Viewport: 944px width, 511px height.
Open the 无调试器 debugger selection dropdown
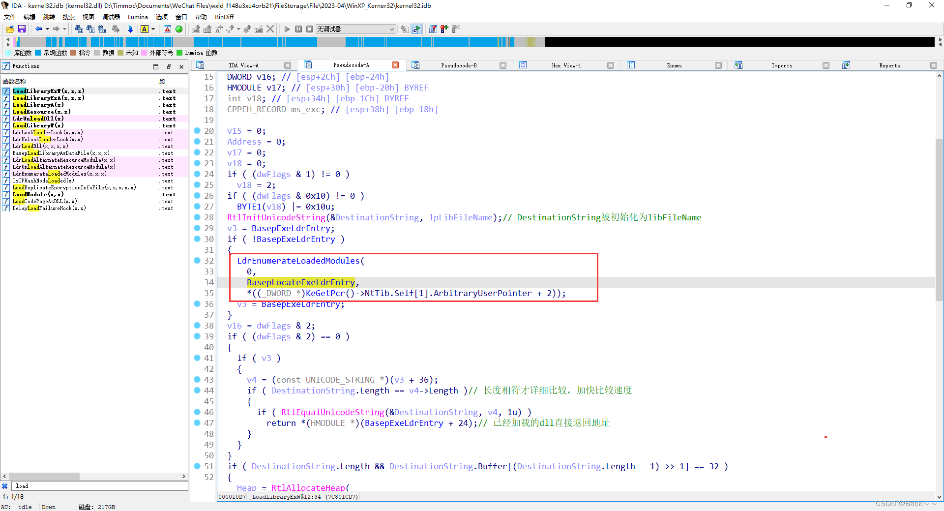pos(355,29)
